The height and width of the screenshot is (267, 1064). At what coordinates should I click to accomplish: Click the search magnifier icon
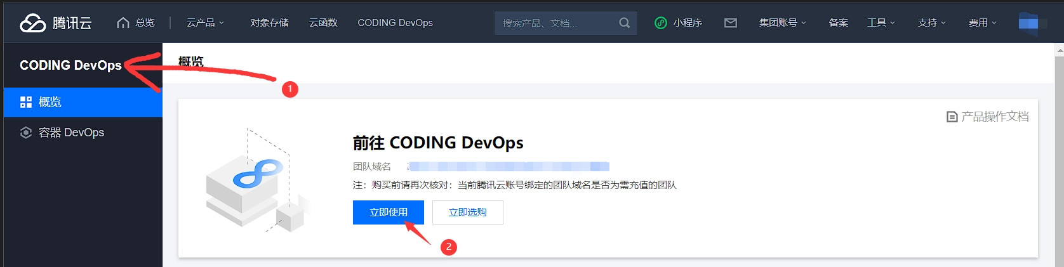coord(624,23)
